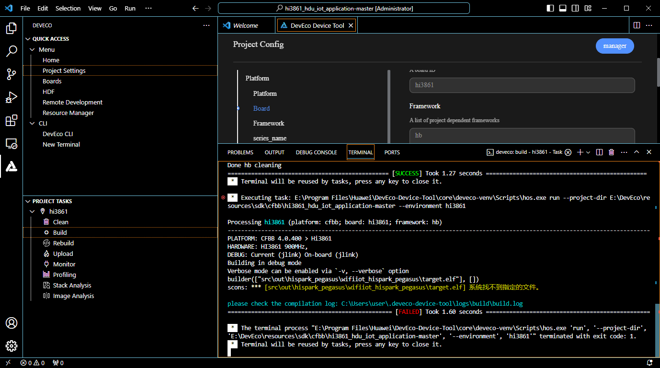The width and height of the screenshot is (660, 368).
Task: Toggle secondary side bar layout icon
Action: (575, 8)
